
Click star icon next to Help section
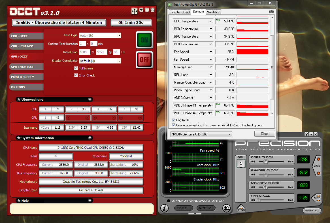click(19, 200)
